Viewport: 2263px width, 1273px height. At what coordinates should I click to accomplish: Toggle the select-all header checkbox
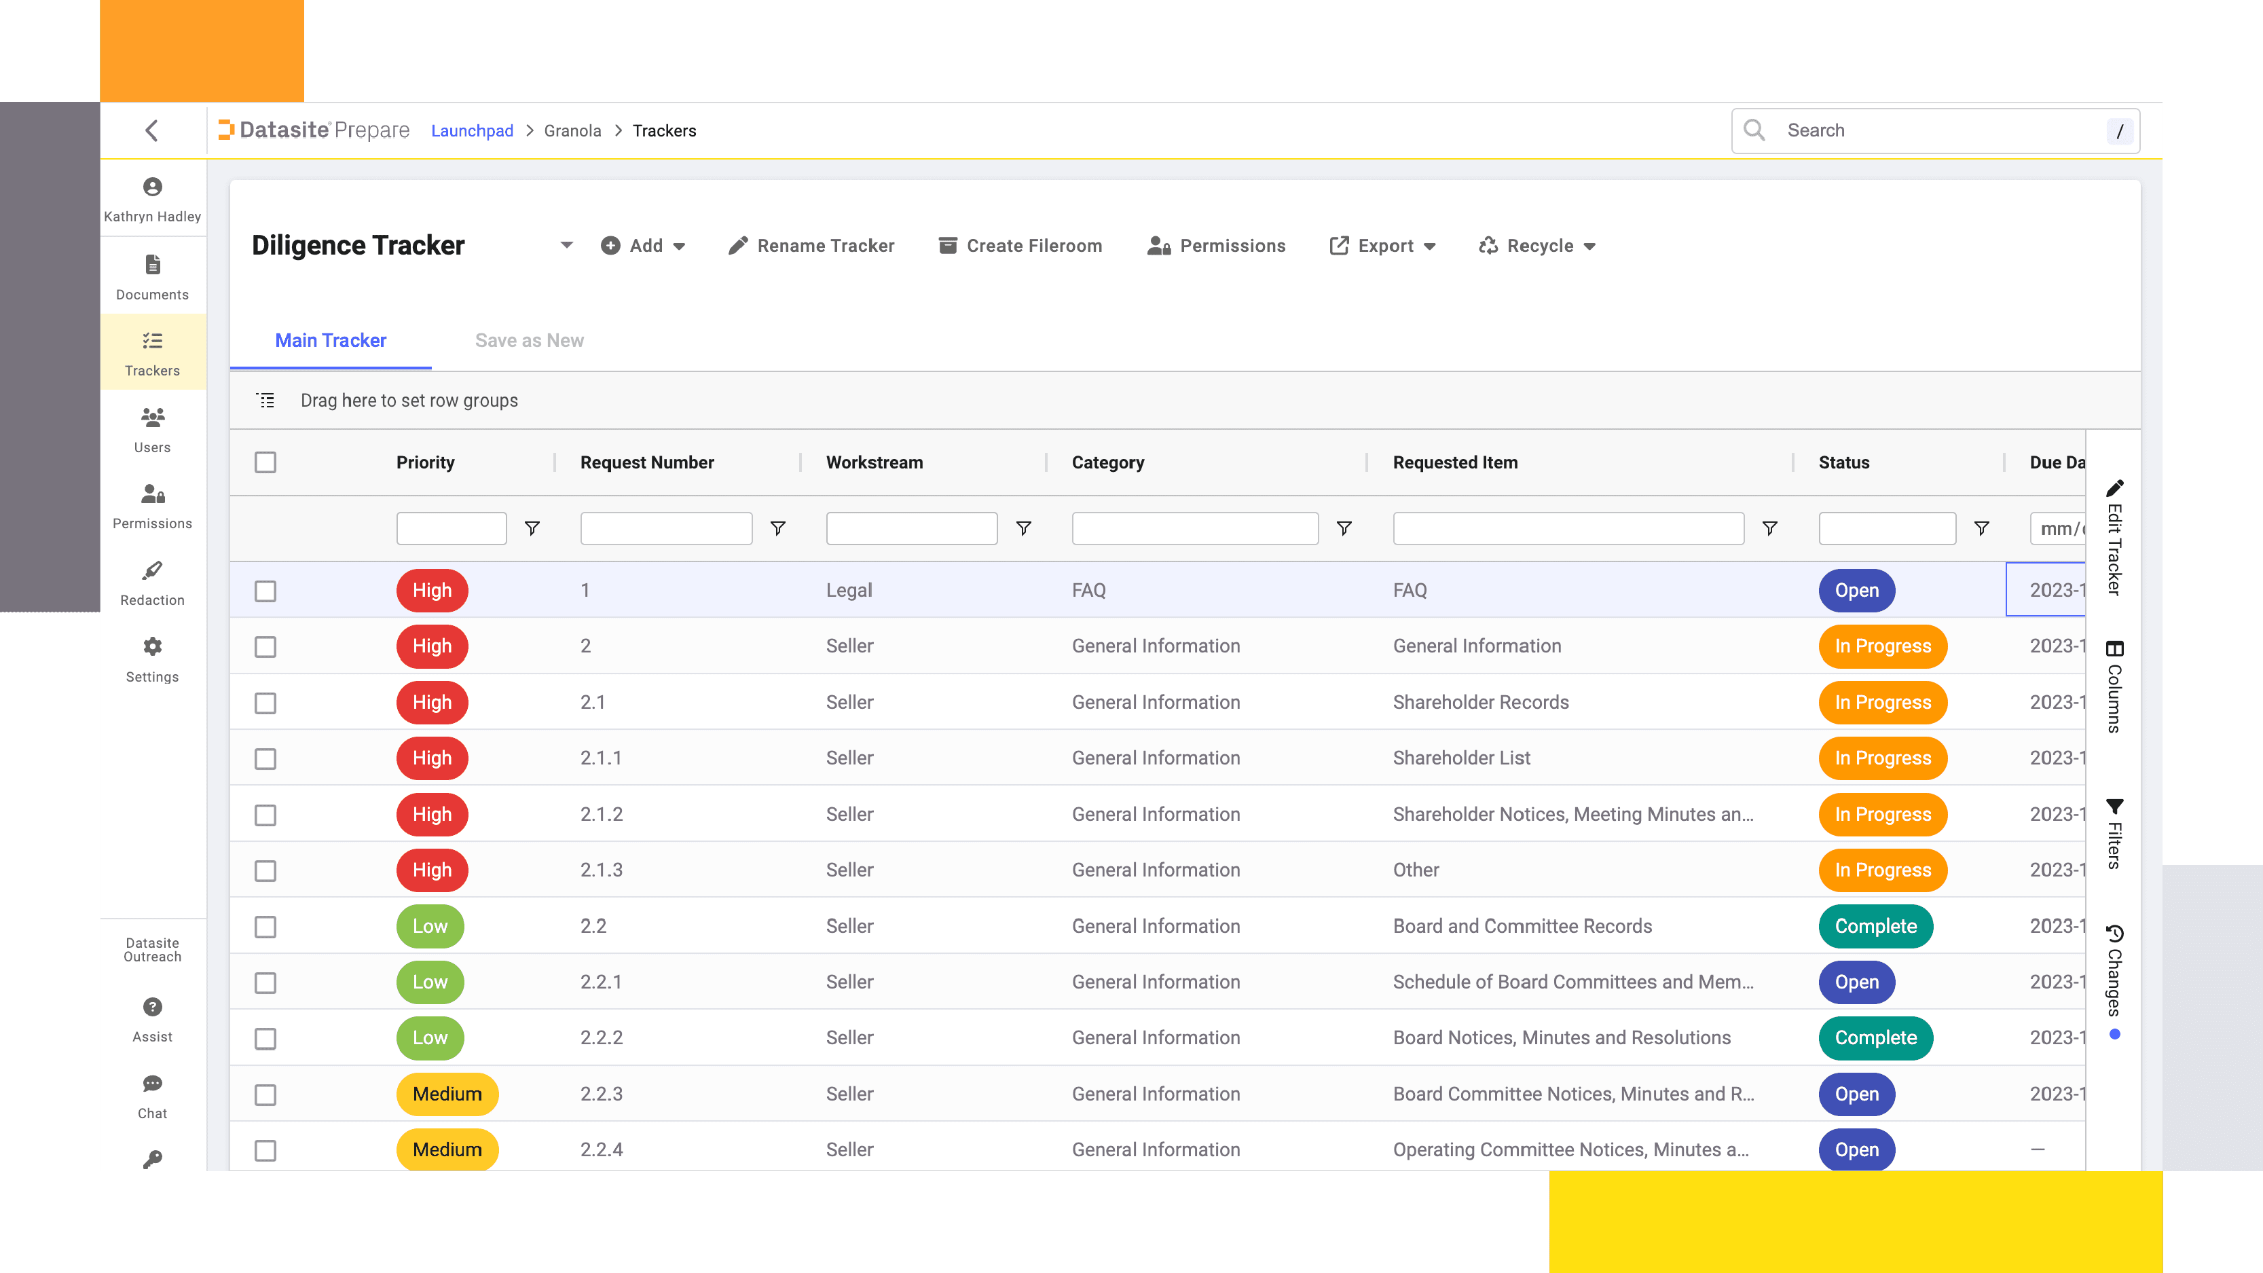click(265, 462)
